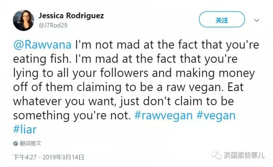Viewport: 273px width, 167px height.
Task: Expand the tweet options chevron
Action: pos(256,20)
